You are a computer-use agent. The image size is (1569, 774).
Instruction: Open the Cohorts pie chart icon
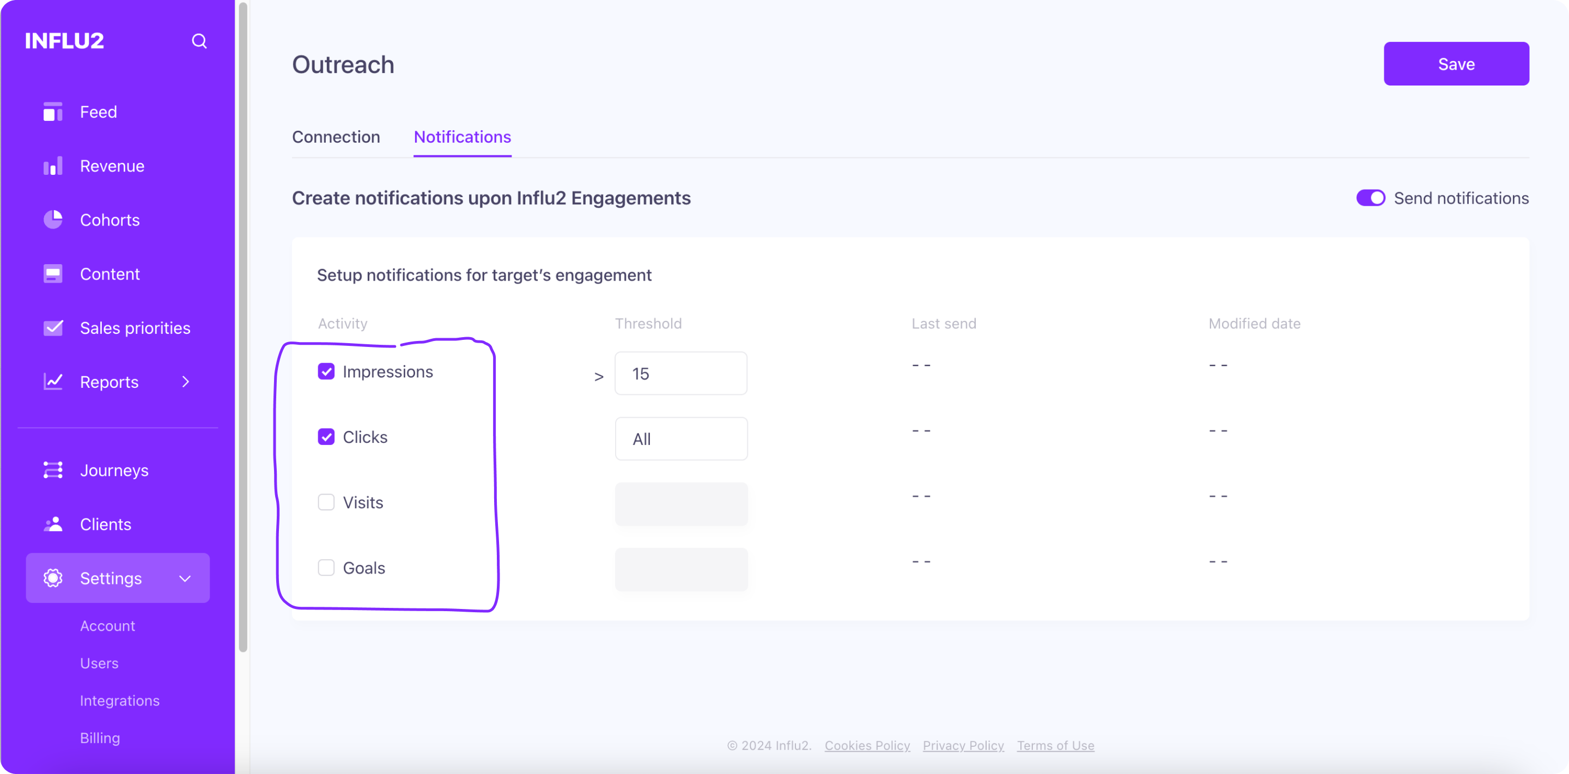[x=53, y=220]
